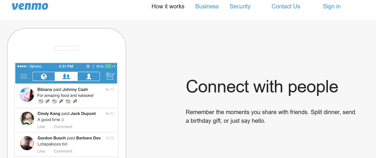Screen dimensions: 376x158
Task: Comment on Cindy Kang's payment
Action: (63, 127)
